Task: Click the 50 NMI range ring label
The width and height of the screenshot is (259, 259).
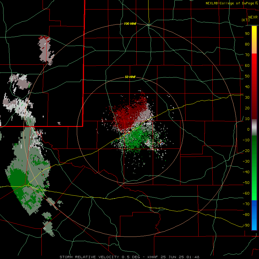Action: click(130, 77)
